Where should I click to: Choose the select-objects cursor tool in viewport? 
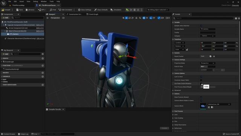coord(123,18)
